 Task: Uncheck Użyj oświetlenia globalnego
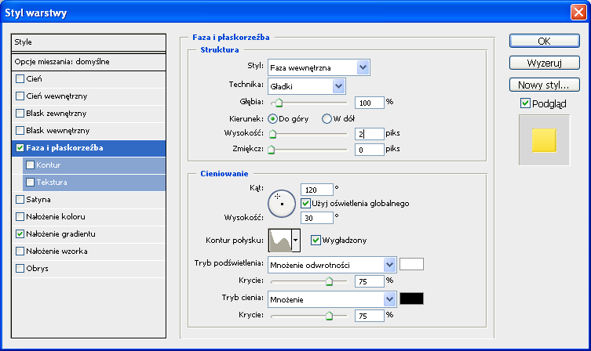307,203
